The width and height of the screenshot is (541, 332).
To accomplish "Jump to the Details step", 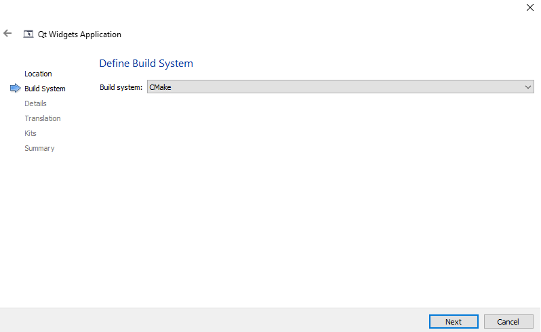I will click(x=35, y=103).
